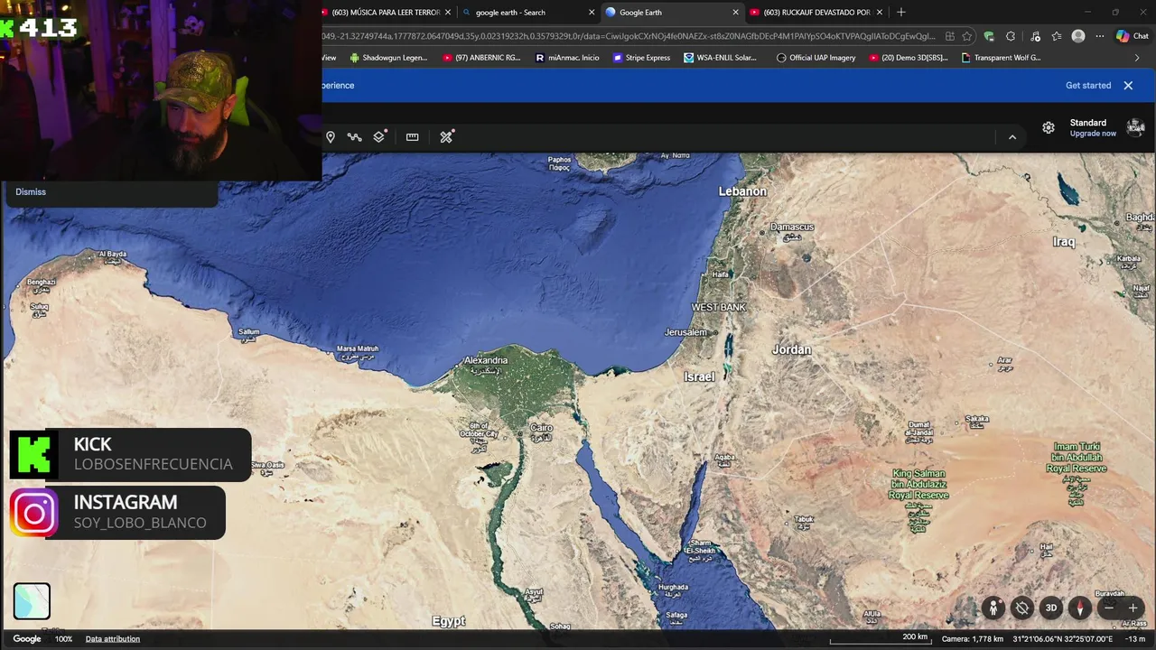
Task: Click the Instagram logo in stream overlay
Action: 34,514
